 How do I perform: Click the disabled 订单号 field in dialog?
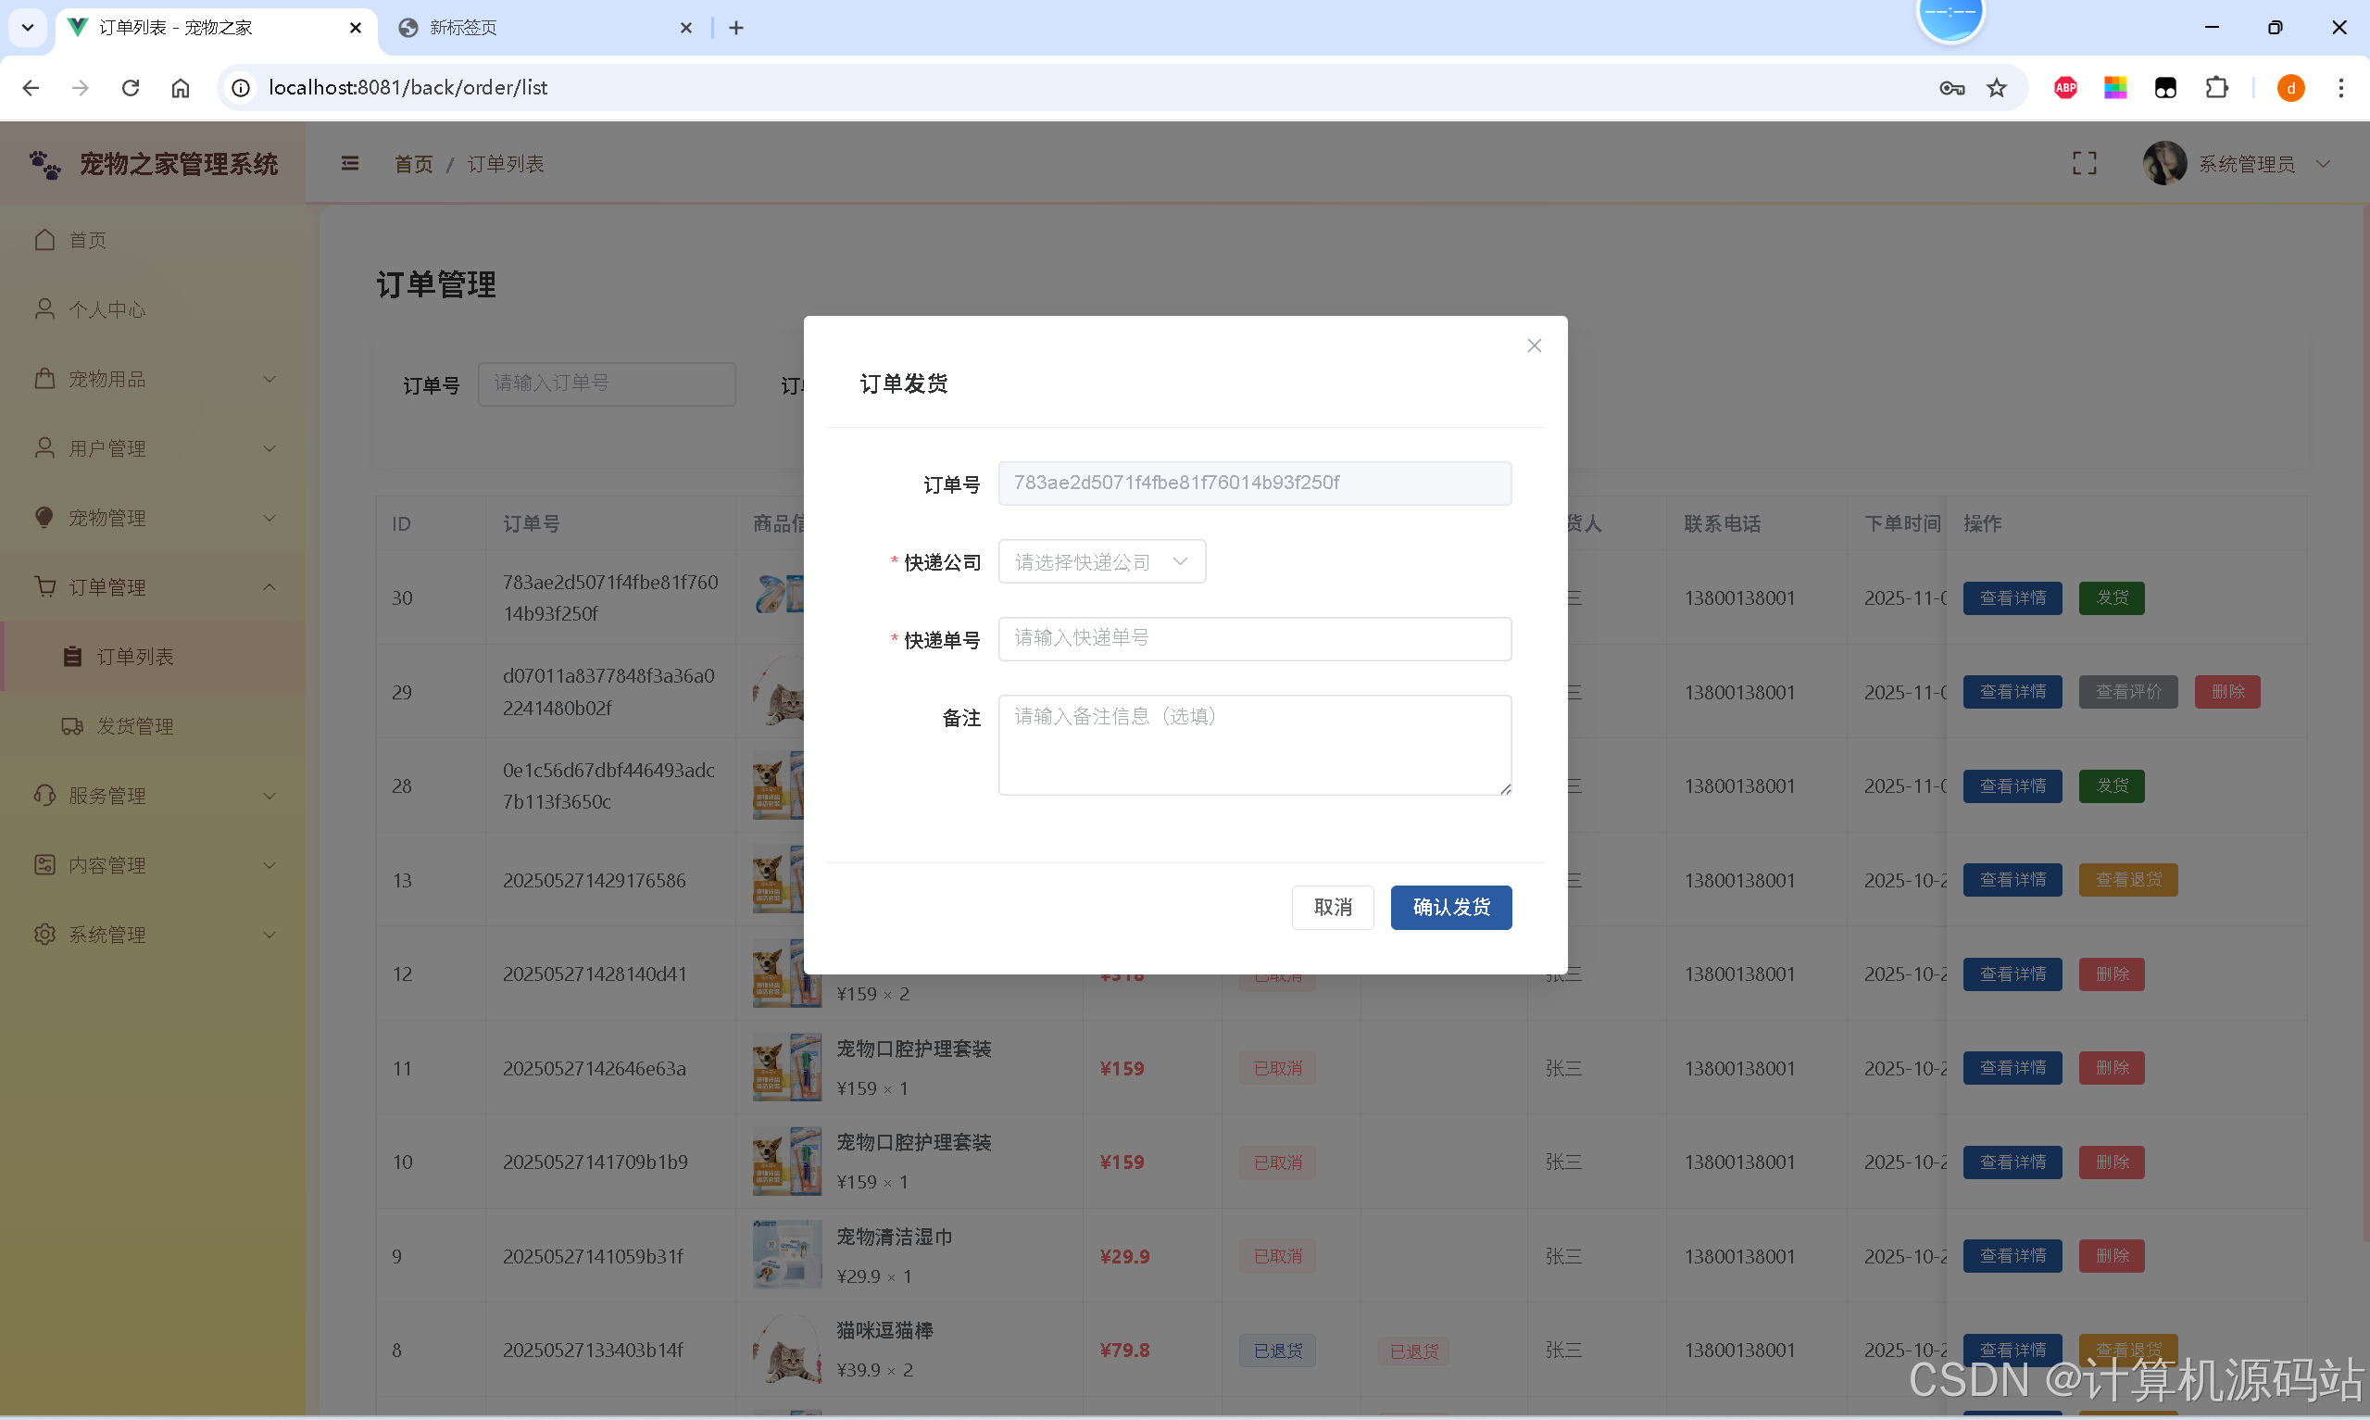click(1255, 484)
